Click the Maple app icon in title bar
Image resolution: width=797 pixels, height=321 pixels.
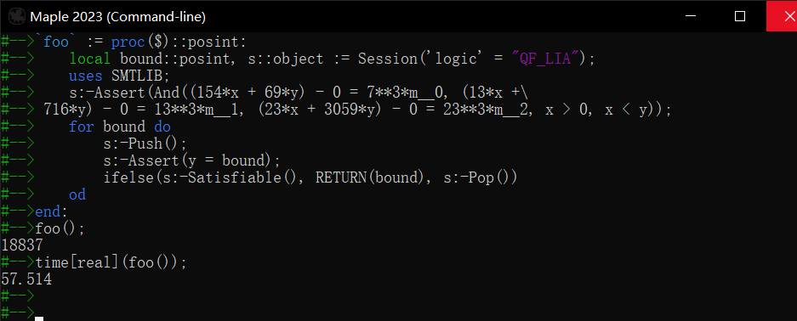tap(16, 17)
